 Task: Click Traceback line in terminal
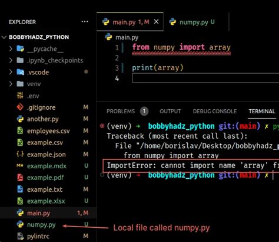pos(177,136)
